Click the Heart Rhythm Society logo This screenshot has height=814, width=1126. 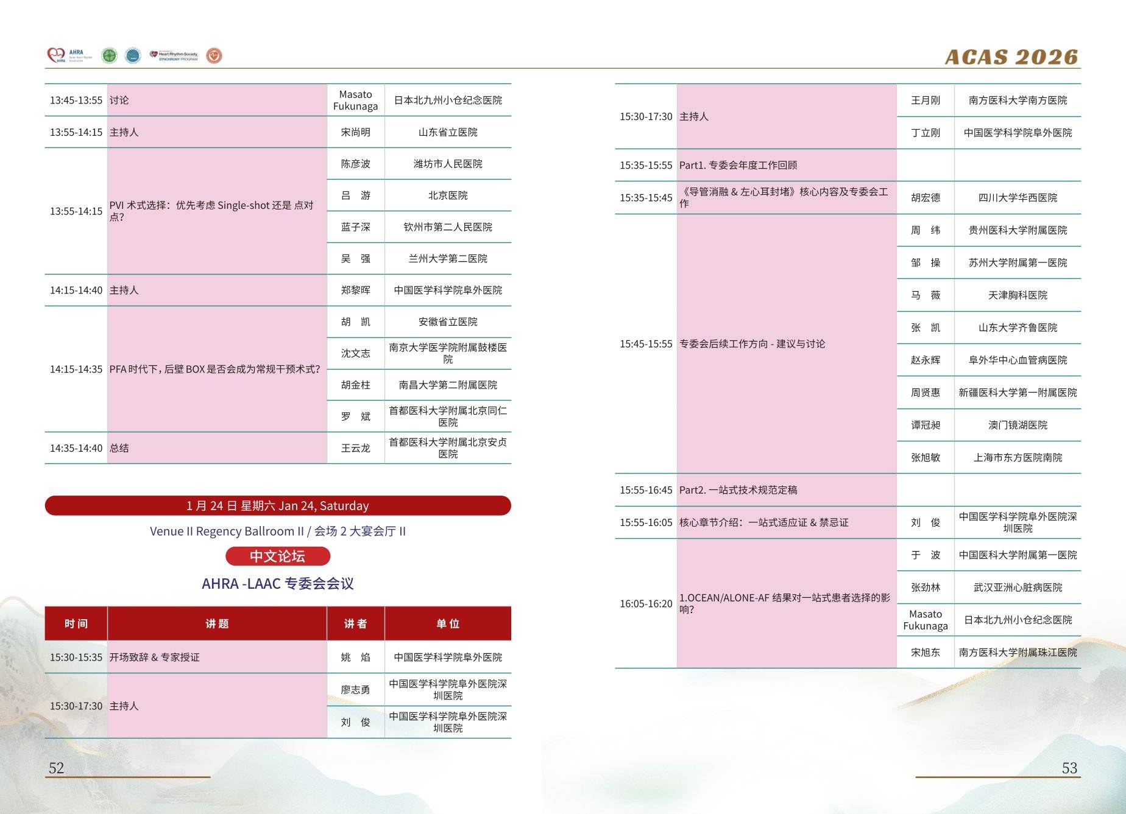174,56
